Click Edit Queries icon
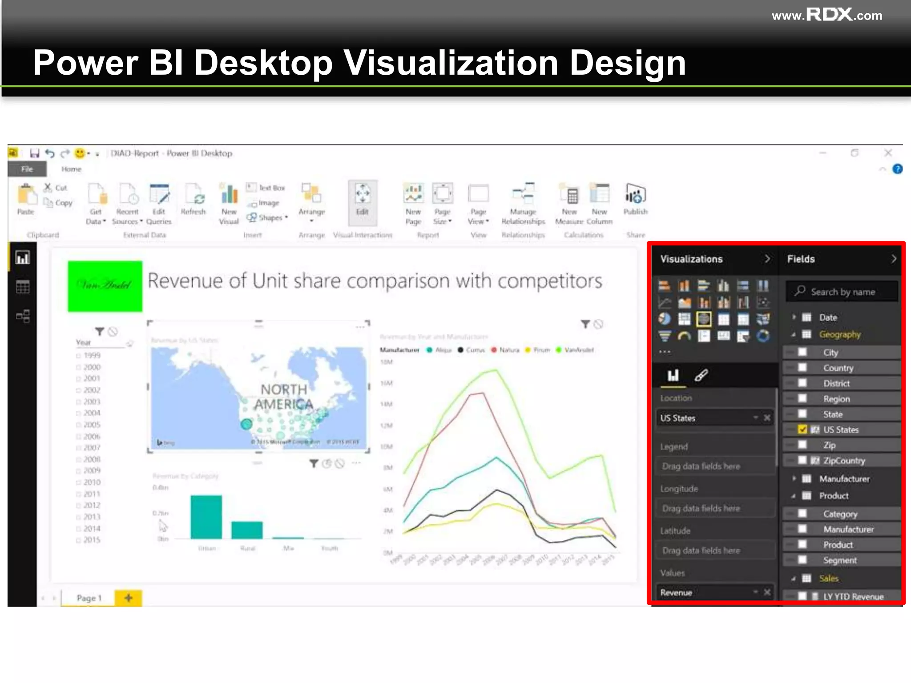 (x=159, y=194)
